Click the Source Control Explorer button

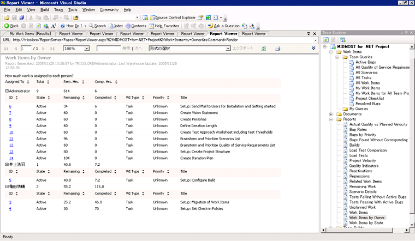(173, 17)
